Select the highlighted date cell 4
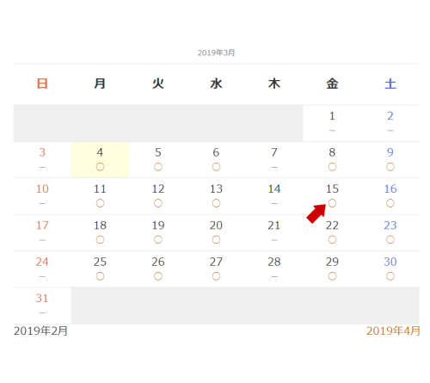This screenshot has height=383, width=430. click(100, 159)
